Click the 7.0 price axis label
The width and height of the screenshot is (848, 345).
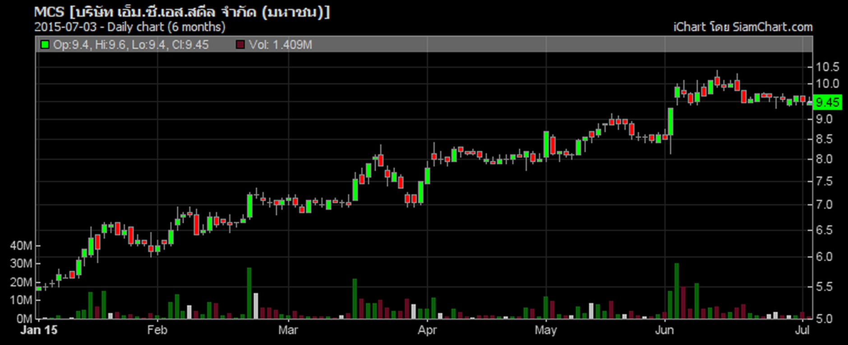click(x=824, y=205)
